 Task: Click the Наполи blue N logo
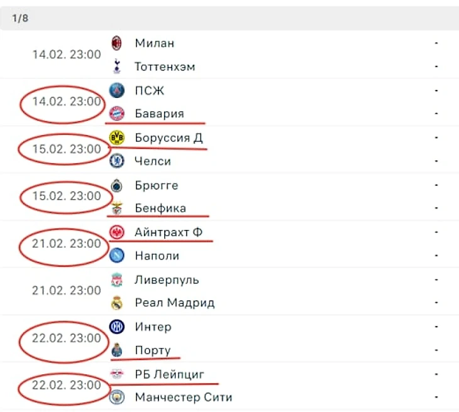[x=117, y=255]
